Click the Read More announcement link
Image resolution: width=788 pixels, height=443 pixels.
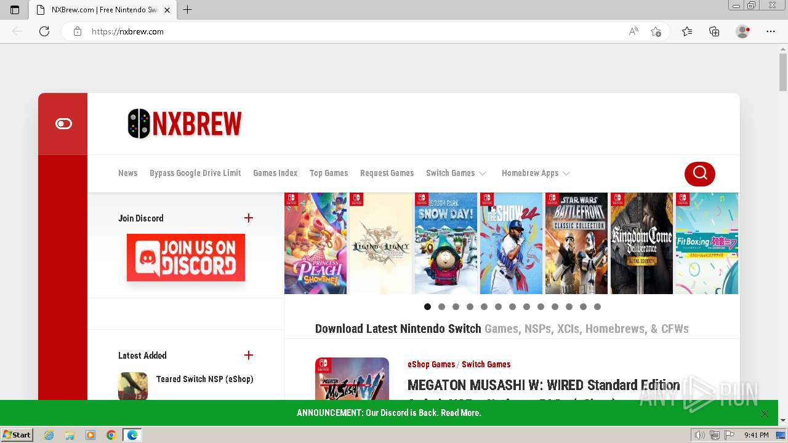(x=460, y=413)
